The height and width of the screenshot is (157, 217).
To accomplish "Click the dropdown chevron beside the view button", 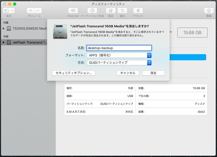I will tap(12, 11).
